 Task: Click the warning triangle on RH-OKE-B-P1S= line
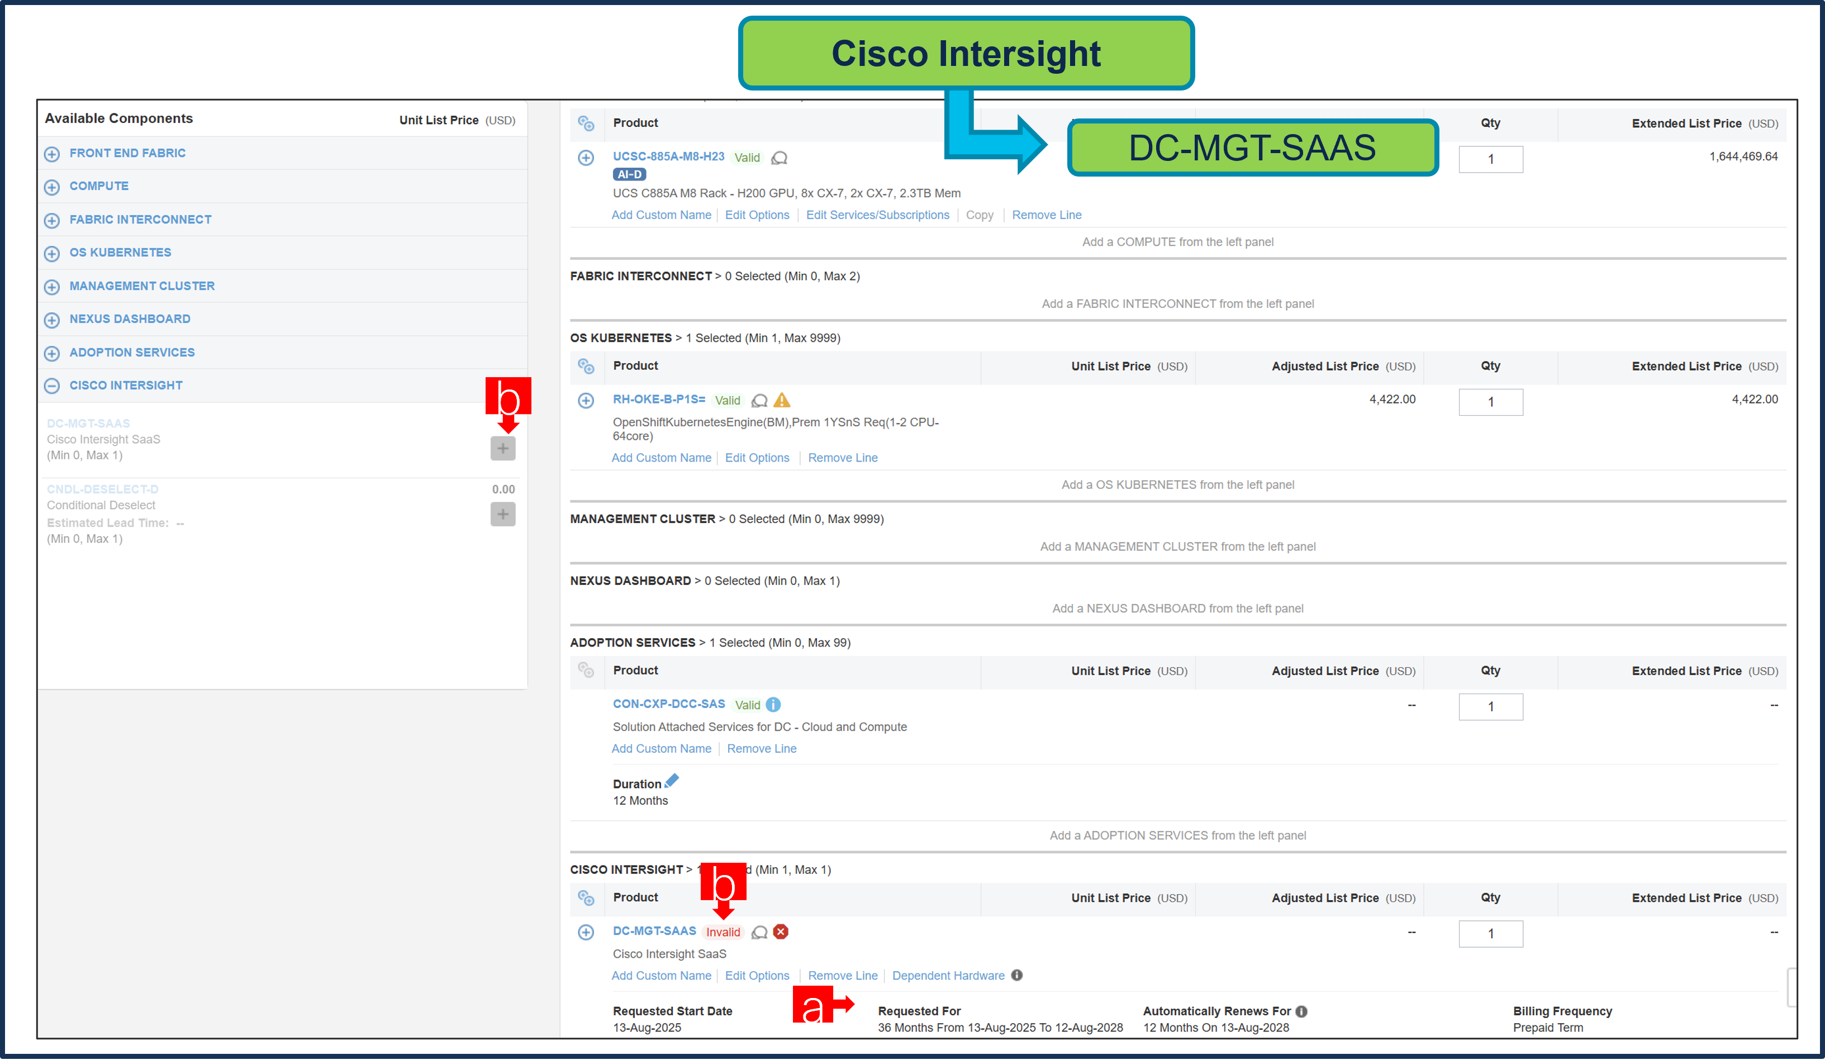pyautogui.click(x=782, y=401)
